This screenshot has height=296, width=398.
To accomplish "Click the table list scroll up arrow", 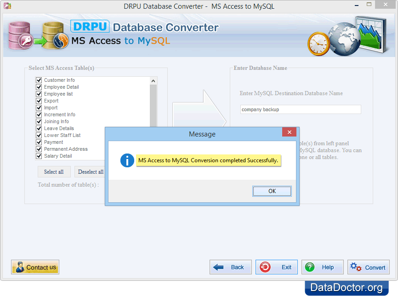I will [x=153, y=81].
